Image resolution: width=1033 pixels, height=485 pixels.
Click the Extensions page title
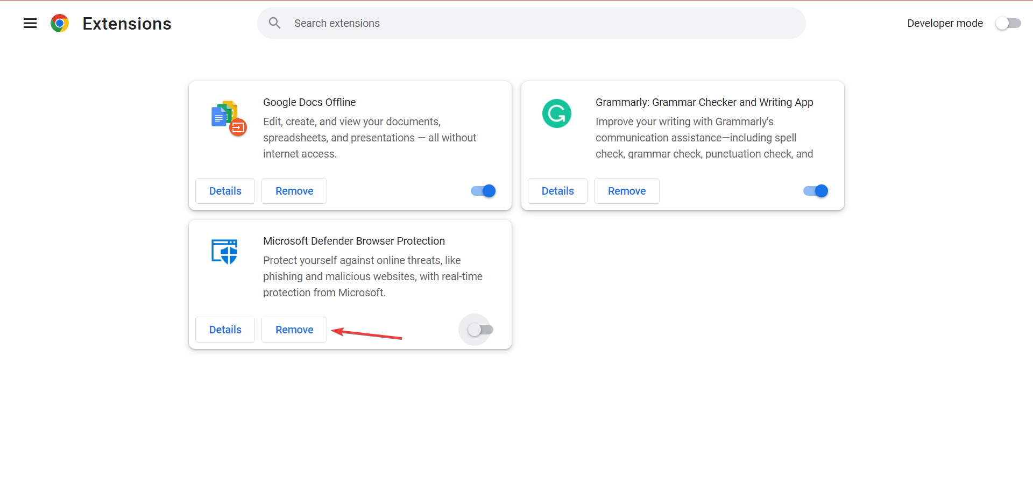(127, 24)
